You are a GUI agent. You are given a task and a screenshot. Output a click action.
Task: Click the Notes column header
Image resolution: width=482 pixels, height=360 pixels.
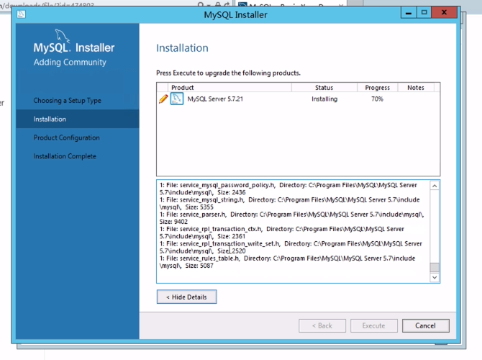[x=416, y=87]
